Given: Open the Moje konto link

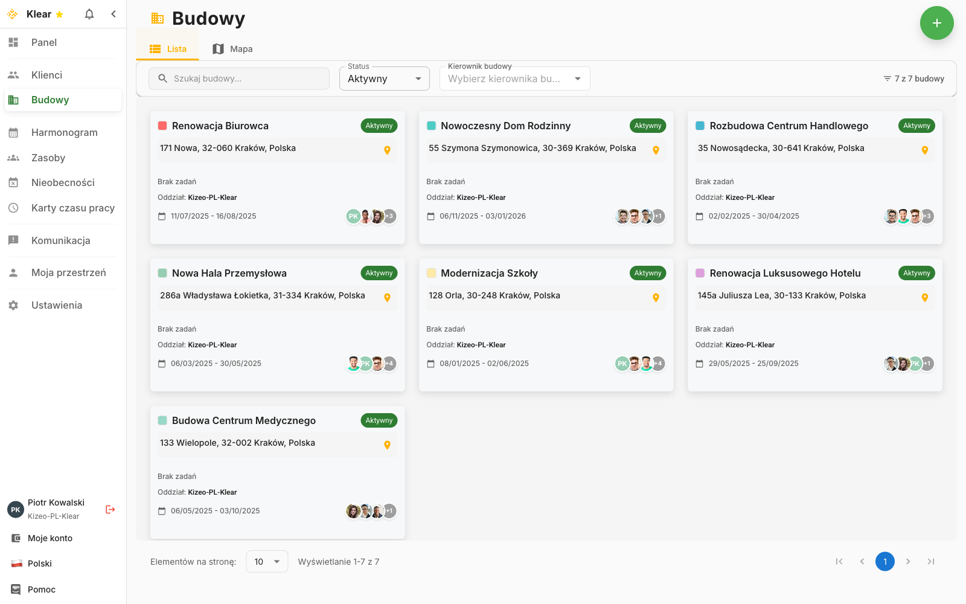Looking at the screenshot, I should pos(50,538).
